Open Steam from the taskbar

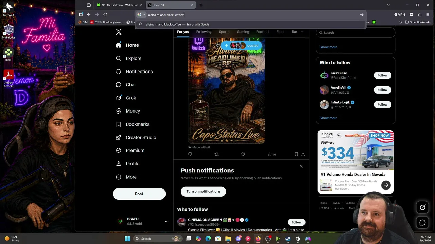[288, 239]
